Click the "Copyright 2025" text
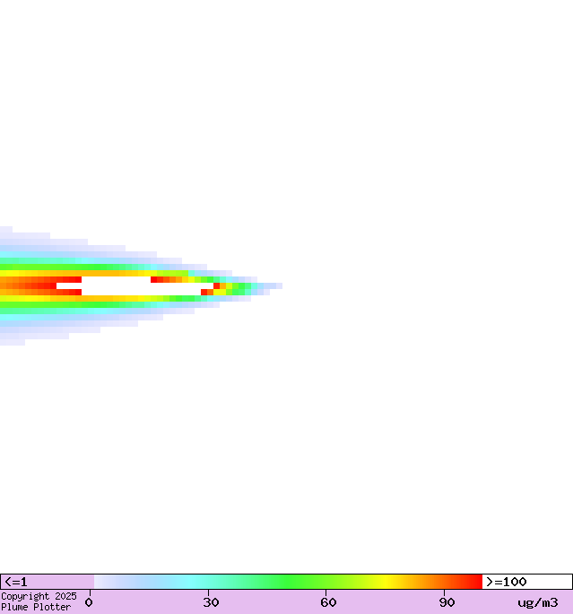 point(39,596)
